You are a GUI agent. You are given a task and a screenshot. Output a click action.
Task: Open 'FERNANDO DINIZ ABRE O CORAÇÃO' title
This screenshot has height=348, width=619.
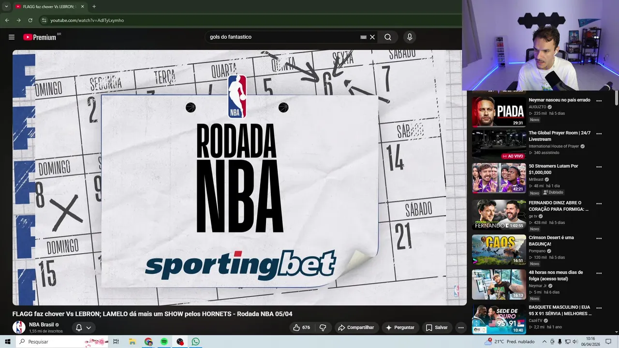coord(559,206)
